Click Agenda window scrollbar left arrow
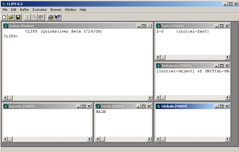The width and height of the screenshot is (239, 152). tap(5, 139)
